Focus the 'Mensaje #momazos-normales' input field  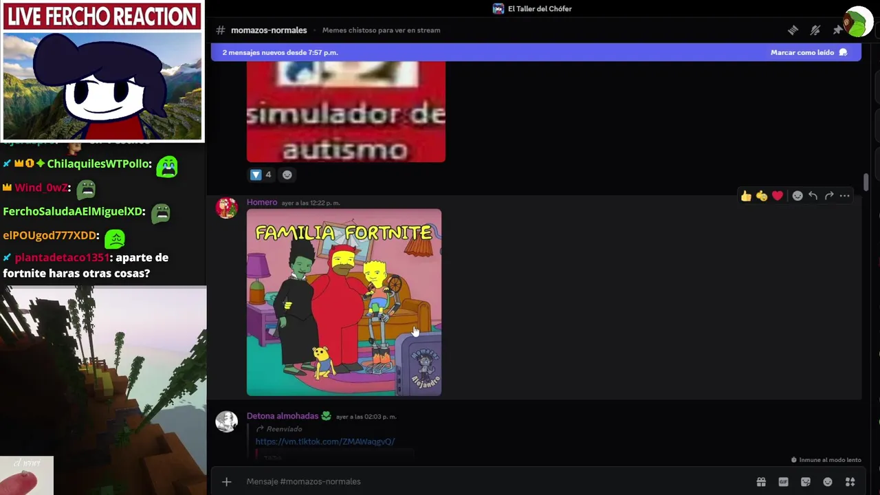(x=495, y=482)
